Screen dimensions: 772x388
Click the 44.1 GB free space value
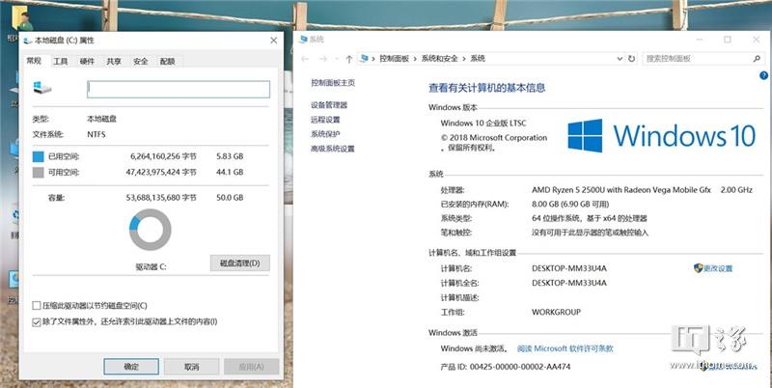tap(230, 173)
